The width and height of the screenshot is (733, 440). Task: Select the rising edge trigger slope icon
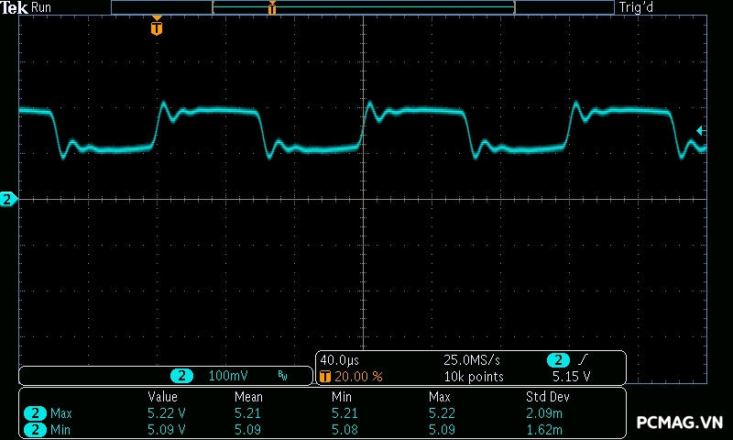coord(581,360)
